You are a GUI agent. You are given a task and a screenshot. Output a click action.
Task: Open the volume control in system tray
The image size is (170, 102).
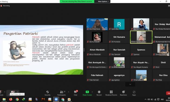tap(149, 99)
